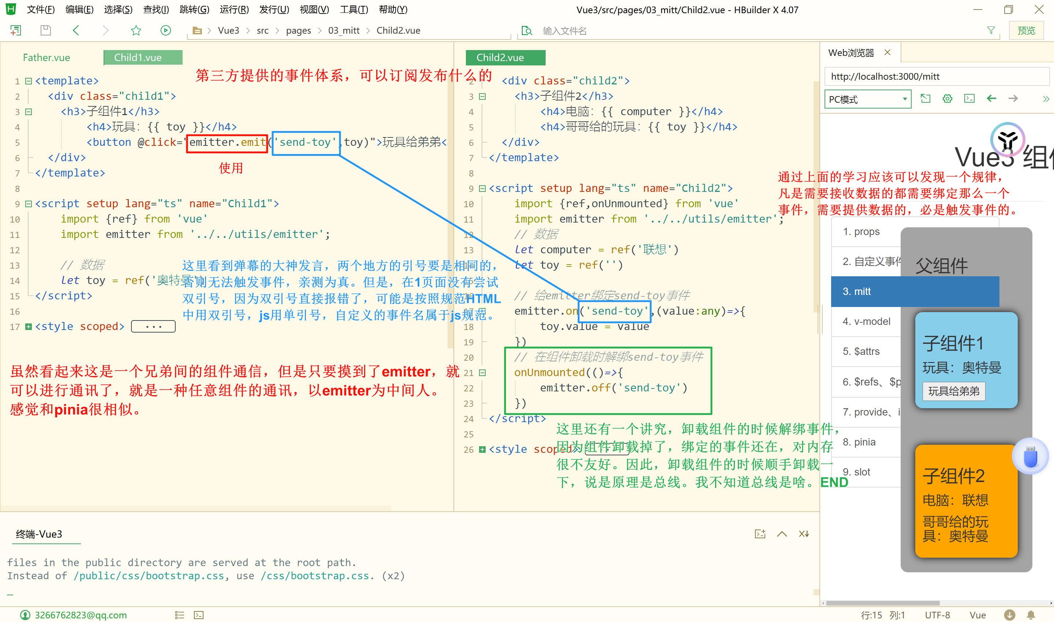Collapse the onUnmounted fold at line 21

(x=482, y=373)
